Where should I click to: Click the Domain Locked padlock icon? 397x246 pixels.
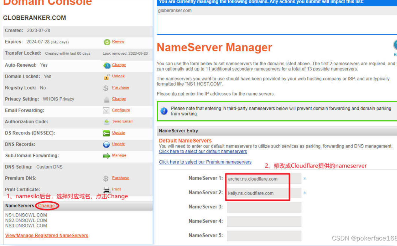tap(107, 77)
